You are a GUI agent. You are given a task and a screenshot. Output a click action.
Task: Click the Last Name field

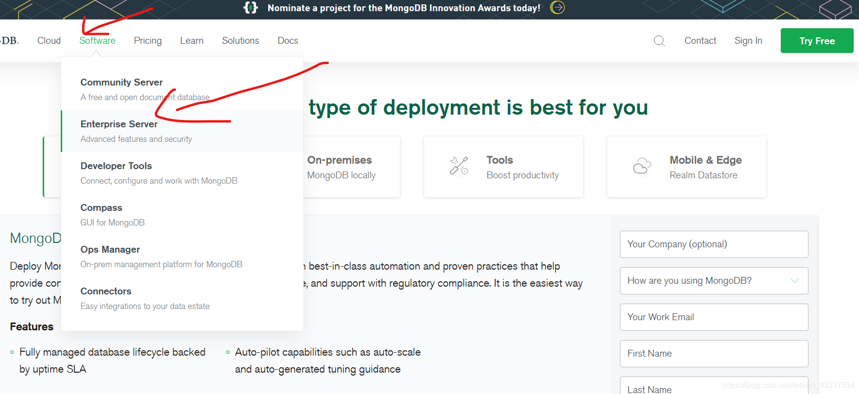point(714,386)
